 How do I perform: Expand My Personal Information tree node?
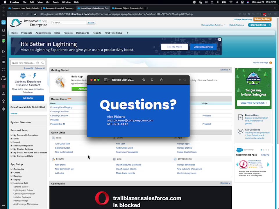12,135
